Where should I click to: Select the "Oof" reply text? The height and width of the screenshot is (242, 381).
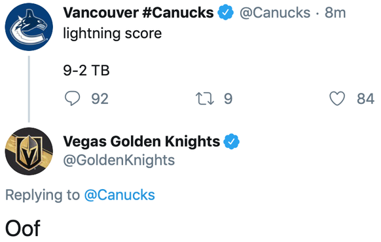tap(23, 228)
